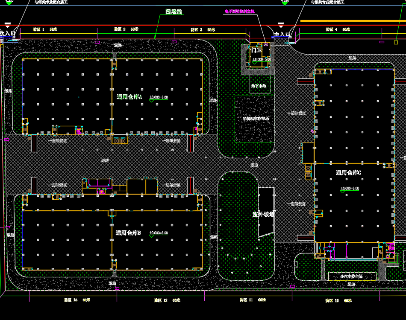Image resolution: width=406 pixels, height=320 pixels.
Task: Click the '防区 10' zone label
Action: click(x=332, y=301)
